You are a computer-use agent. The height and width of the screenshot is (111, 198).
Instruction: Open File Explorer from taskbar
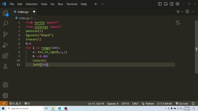pyautogui.click(x=53, y=108)
